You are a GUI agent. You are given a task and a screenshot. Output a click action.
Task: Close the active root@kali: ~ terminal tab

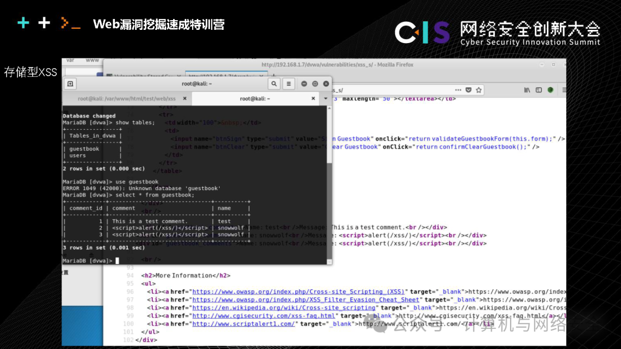point(313,98)
